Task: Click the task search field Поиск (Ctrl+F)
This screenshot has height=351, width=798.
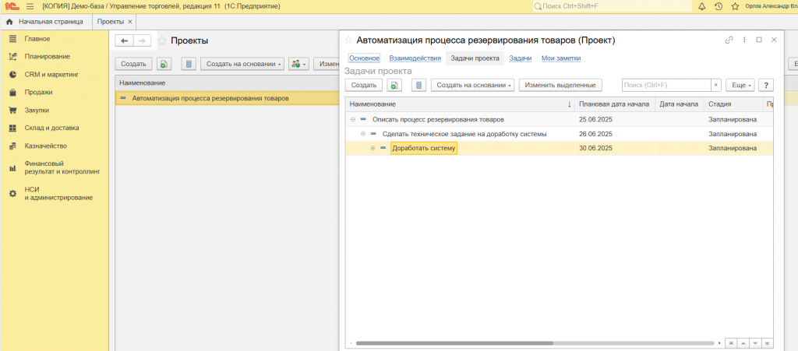Action: pos(665,85)
